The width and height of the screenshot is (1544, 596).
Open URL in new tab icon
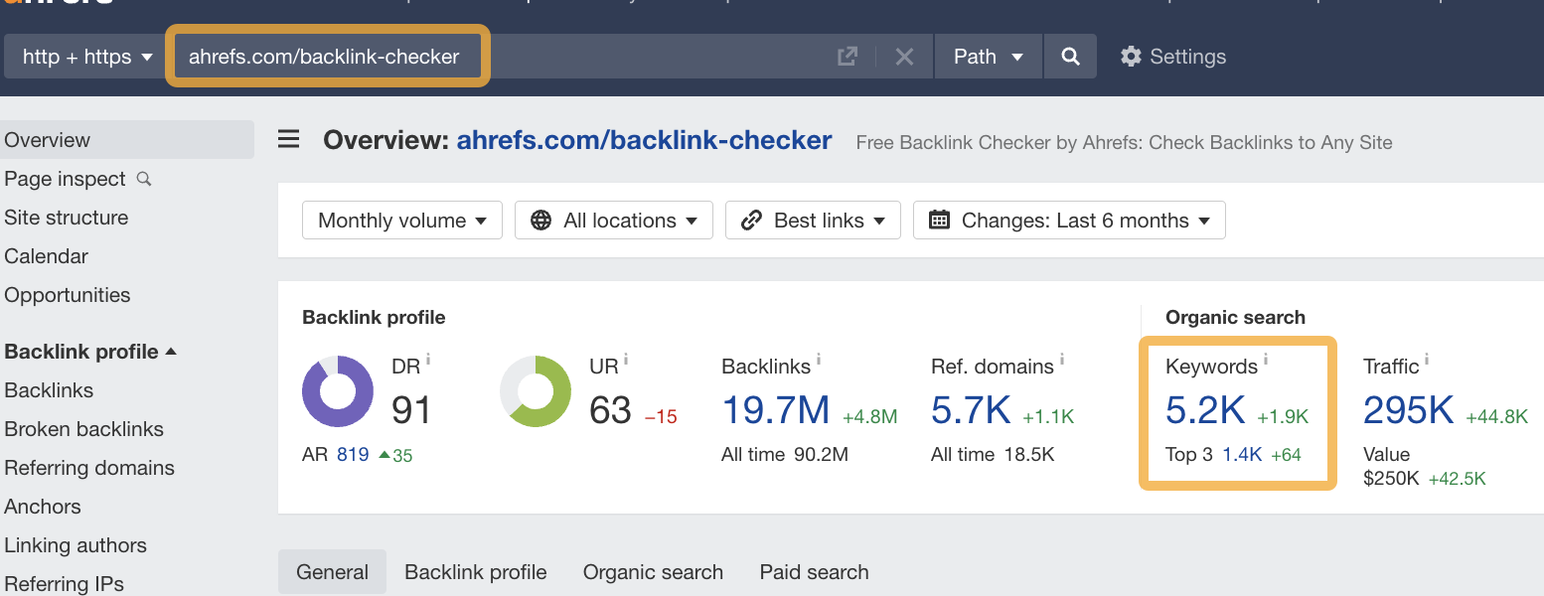coord(847,57)
